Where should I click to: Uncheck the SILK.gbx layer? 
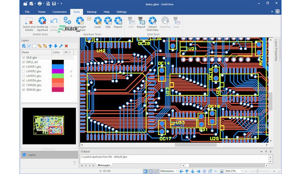(24, 58)
